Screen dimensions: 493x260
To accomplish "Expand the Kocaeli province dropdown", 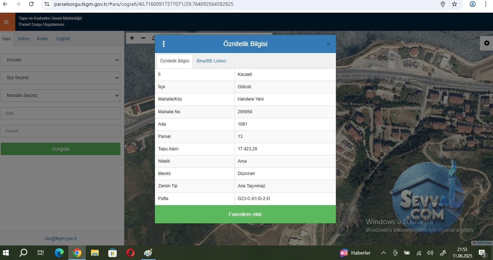I will (x=60, y=60).
